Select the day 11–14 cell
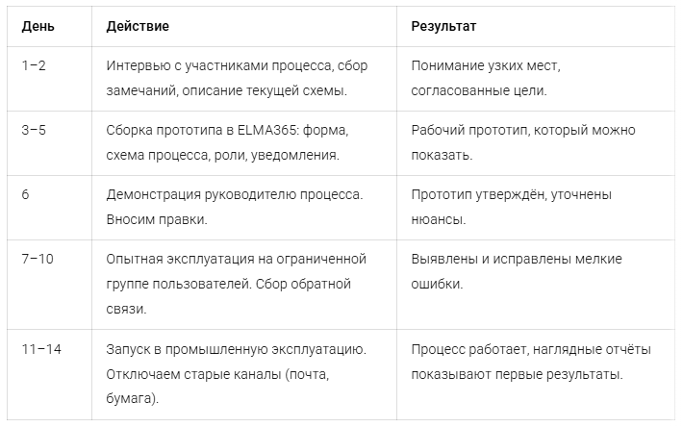Screen dimensions: 683x427 (49, 375)
